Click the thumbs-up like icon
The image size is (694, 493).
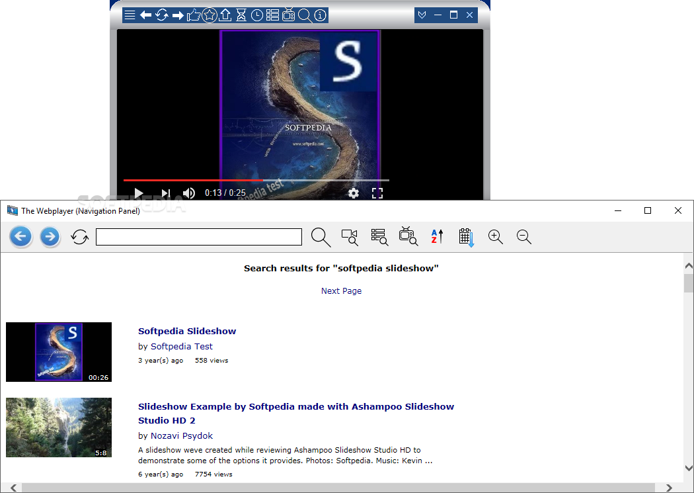click(194, 15)
